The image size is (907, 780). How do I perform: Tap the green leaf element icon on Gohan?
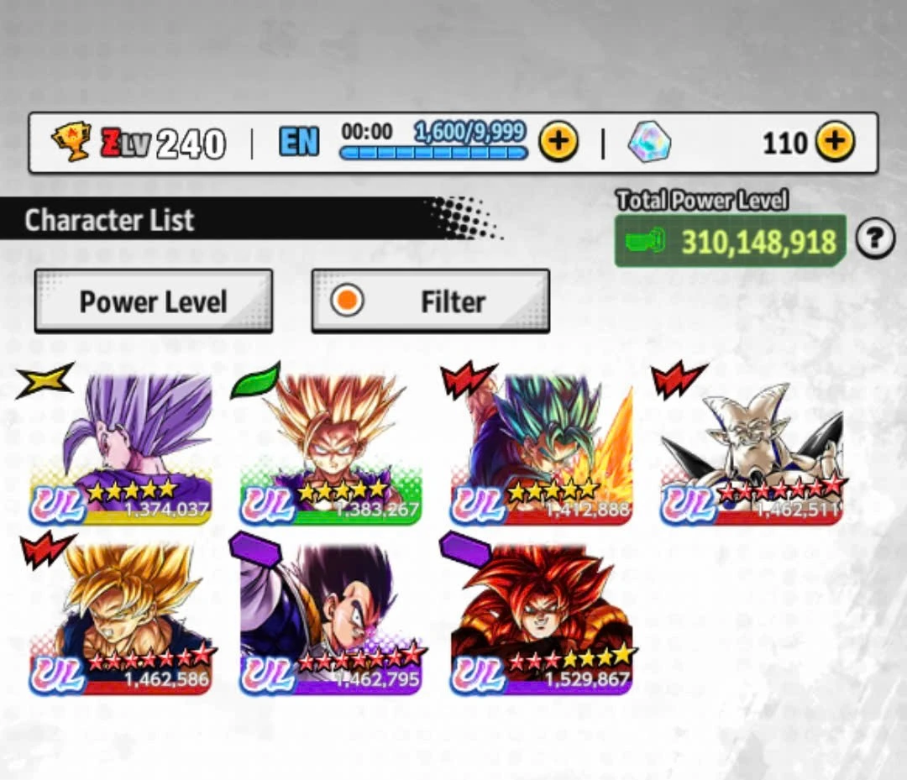click(x=255, y=380)
